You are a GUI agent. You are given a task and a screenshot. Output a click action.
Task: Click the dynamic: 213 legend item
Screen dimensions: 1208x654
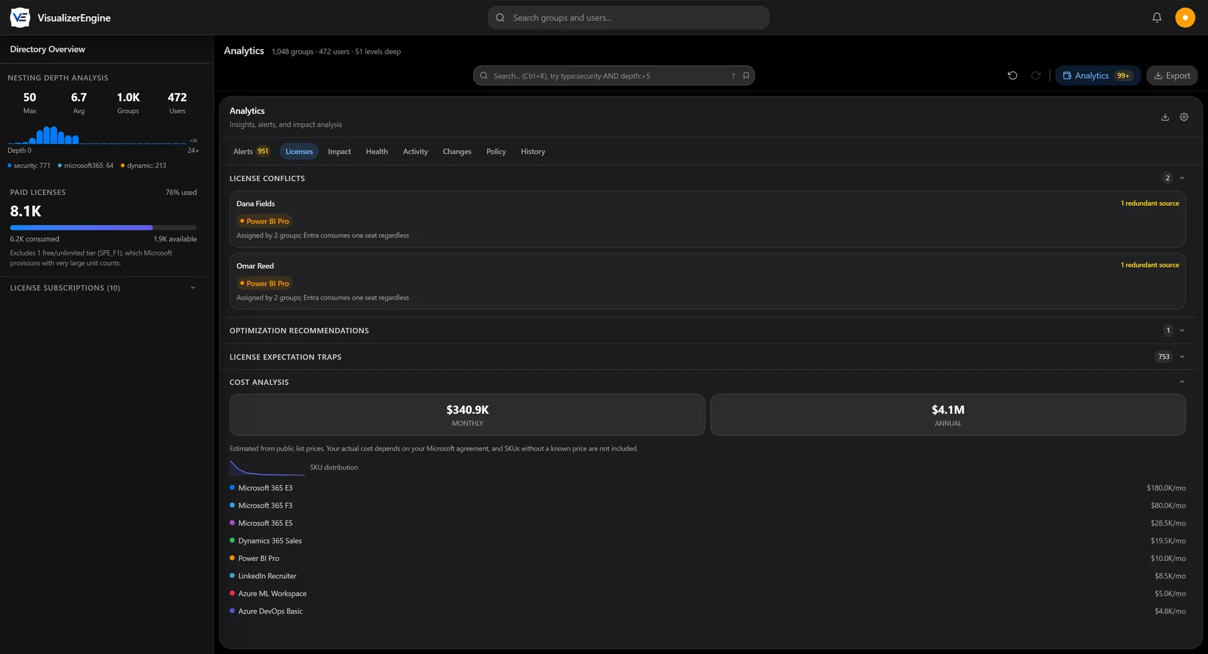coord(143,166)
